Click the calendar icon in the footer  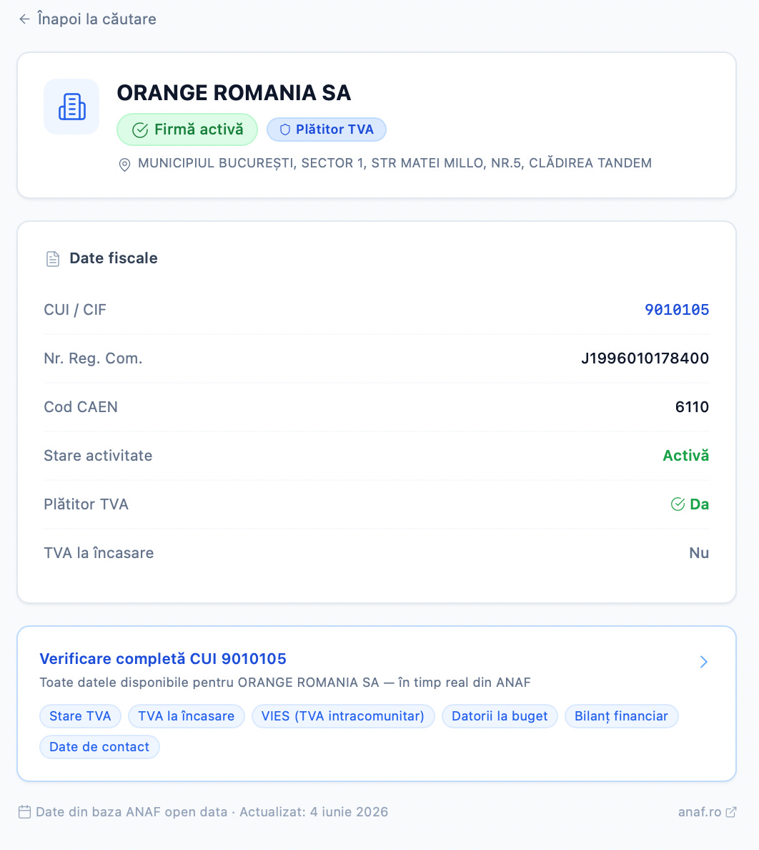tap(24, 811)
